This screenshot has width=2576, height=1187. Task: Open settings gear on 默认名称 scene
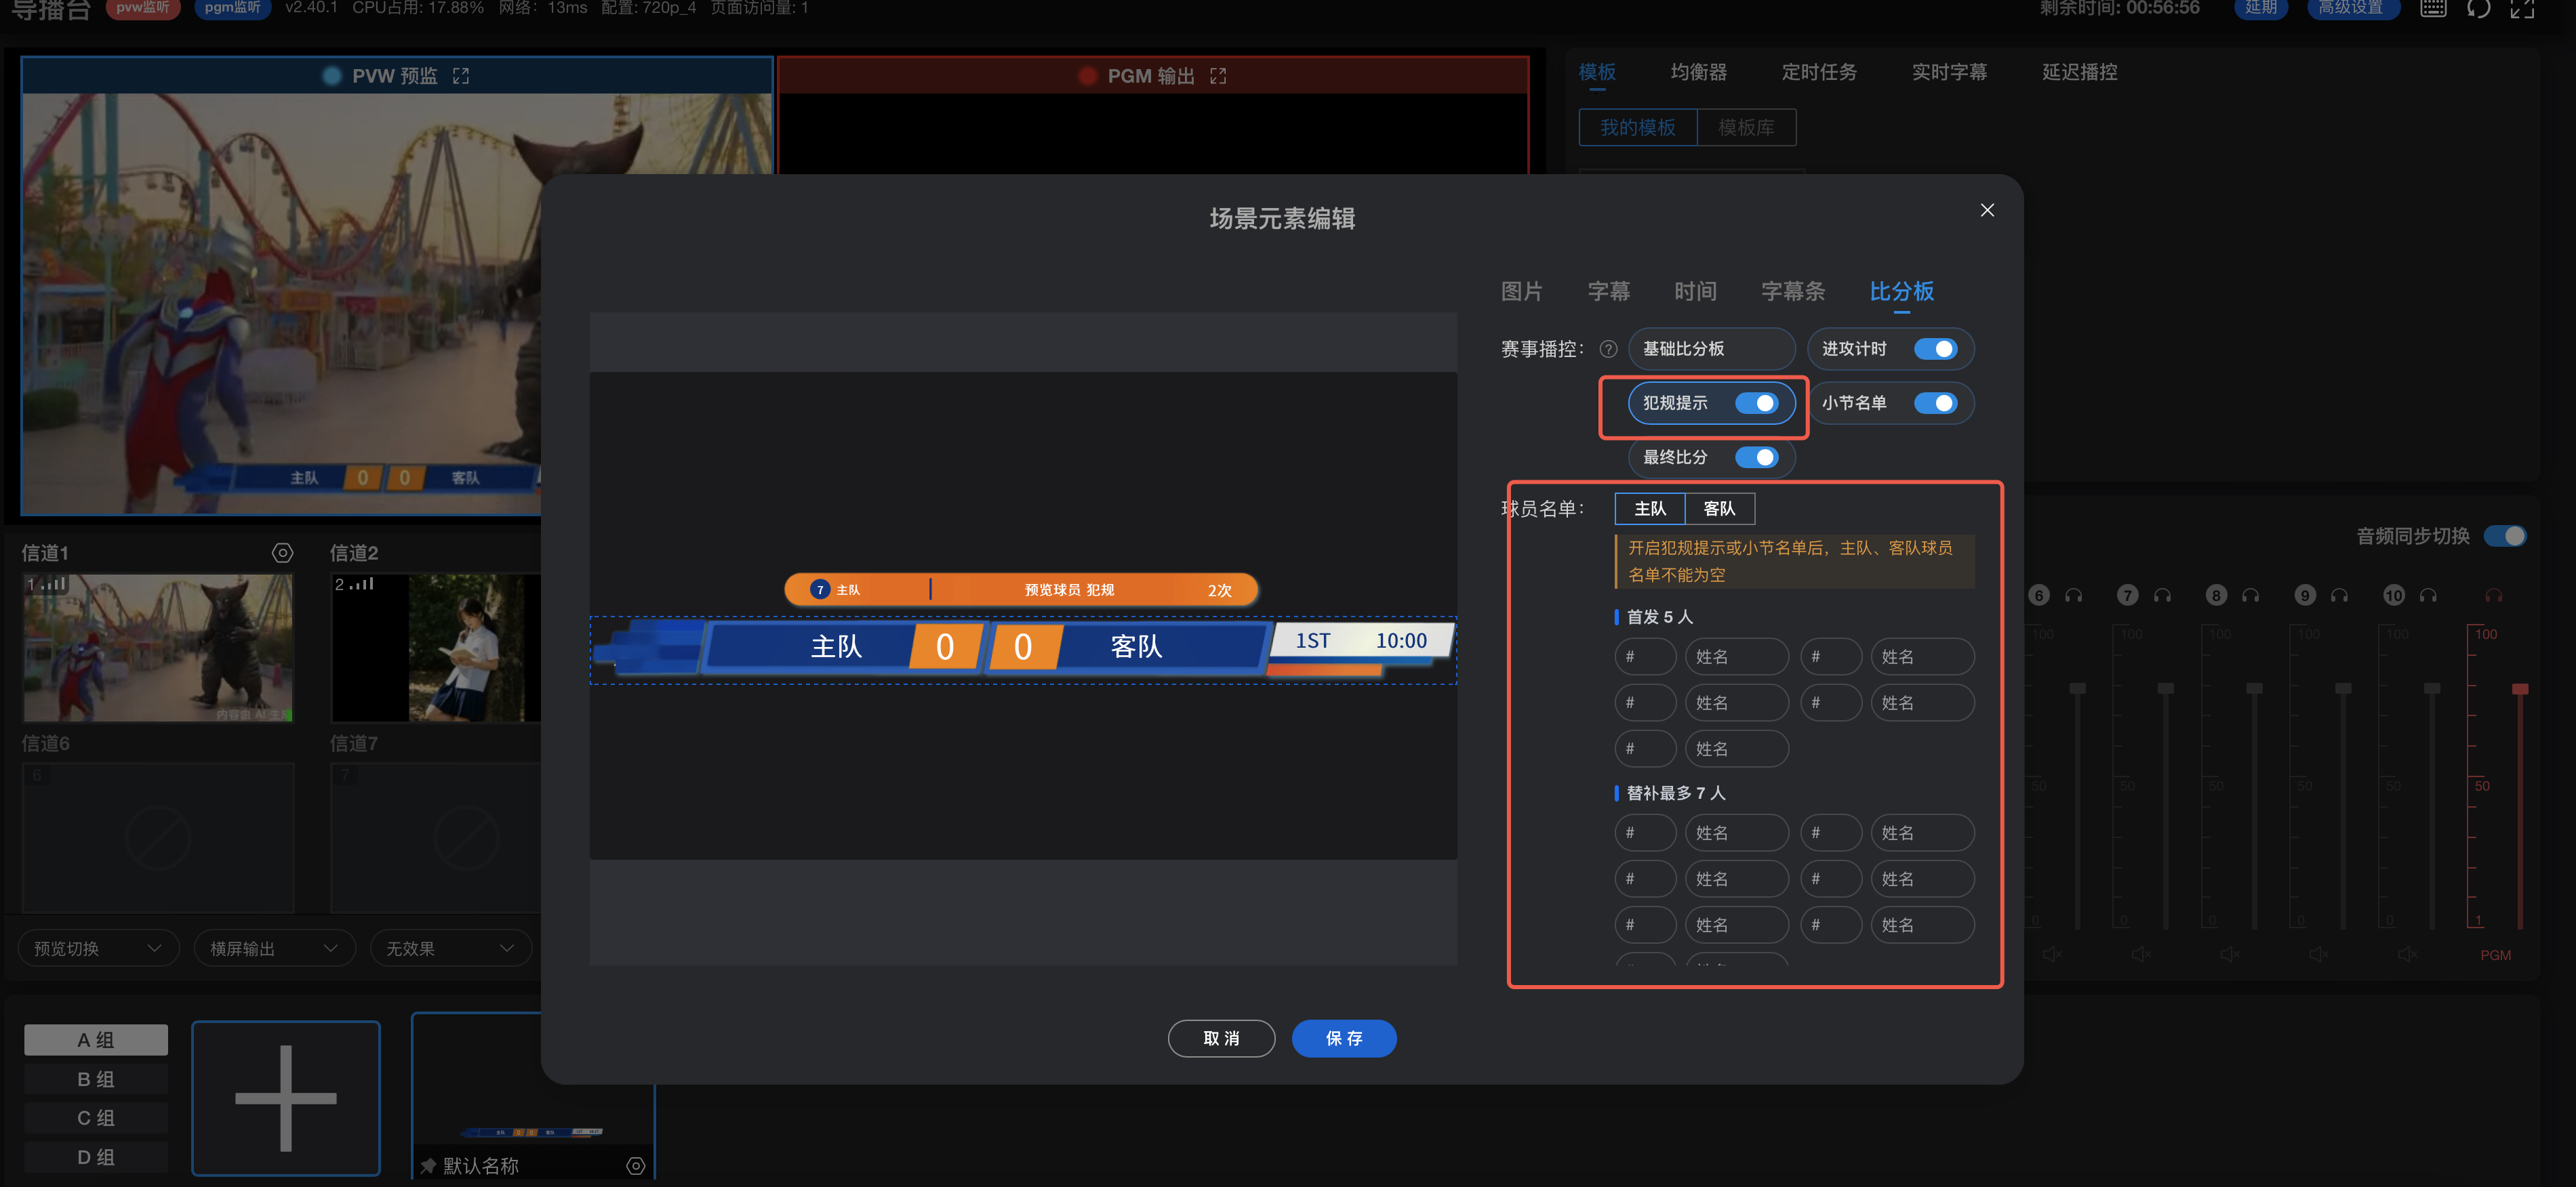click(635, 1165)
